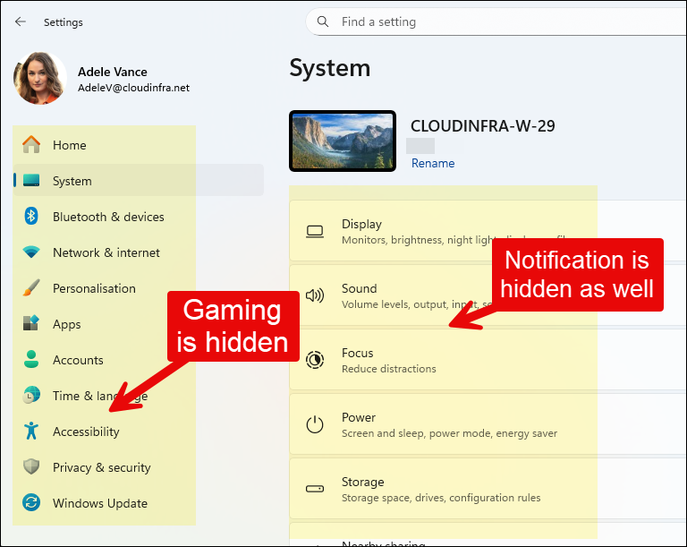Click the Privacy & security shield icon
The image size is (687, 547).
[x=32, y=467]
